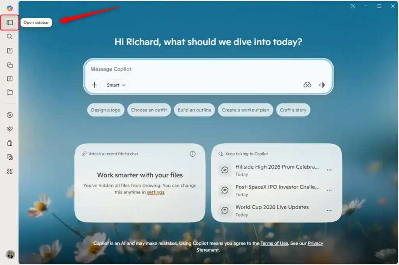Click chat icon beside Hillside High conversation
This screenshot has width=399, height=265.
click(225, 170)
